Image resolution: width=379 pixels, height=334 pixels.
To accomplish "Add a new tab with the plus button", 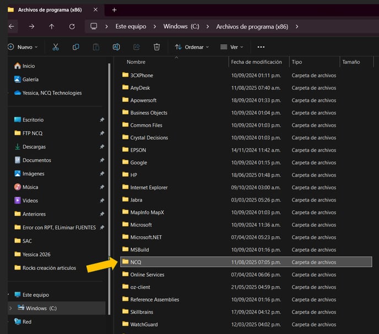I will tap(115, 10).
